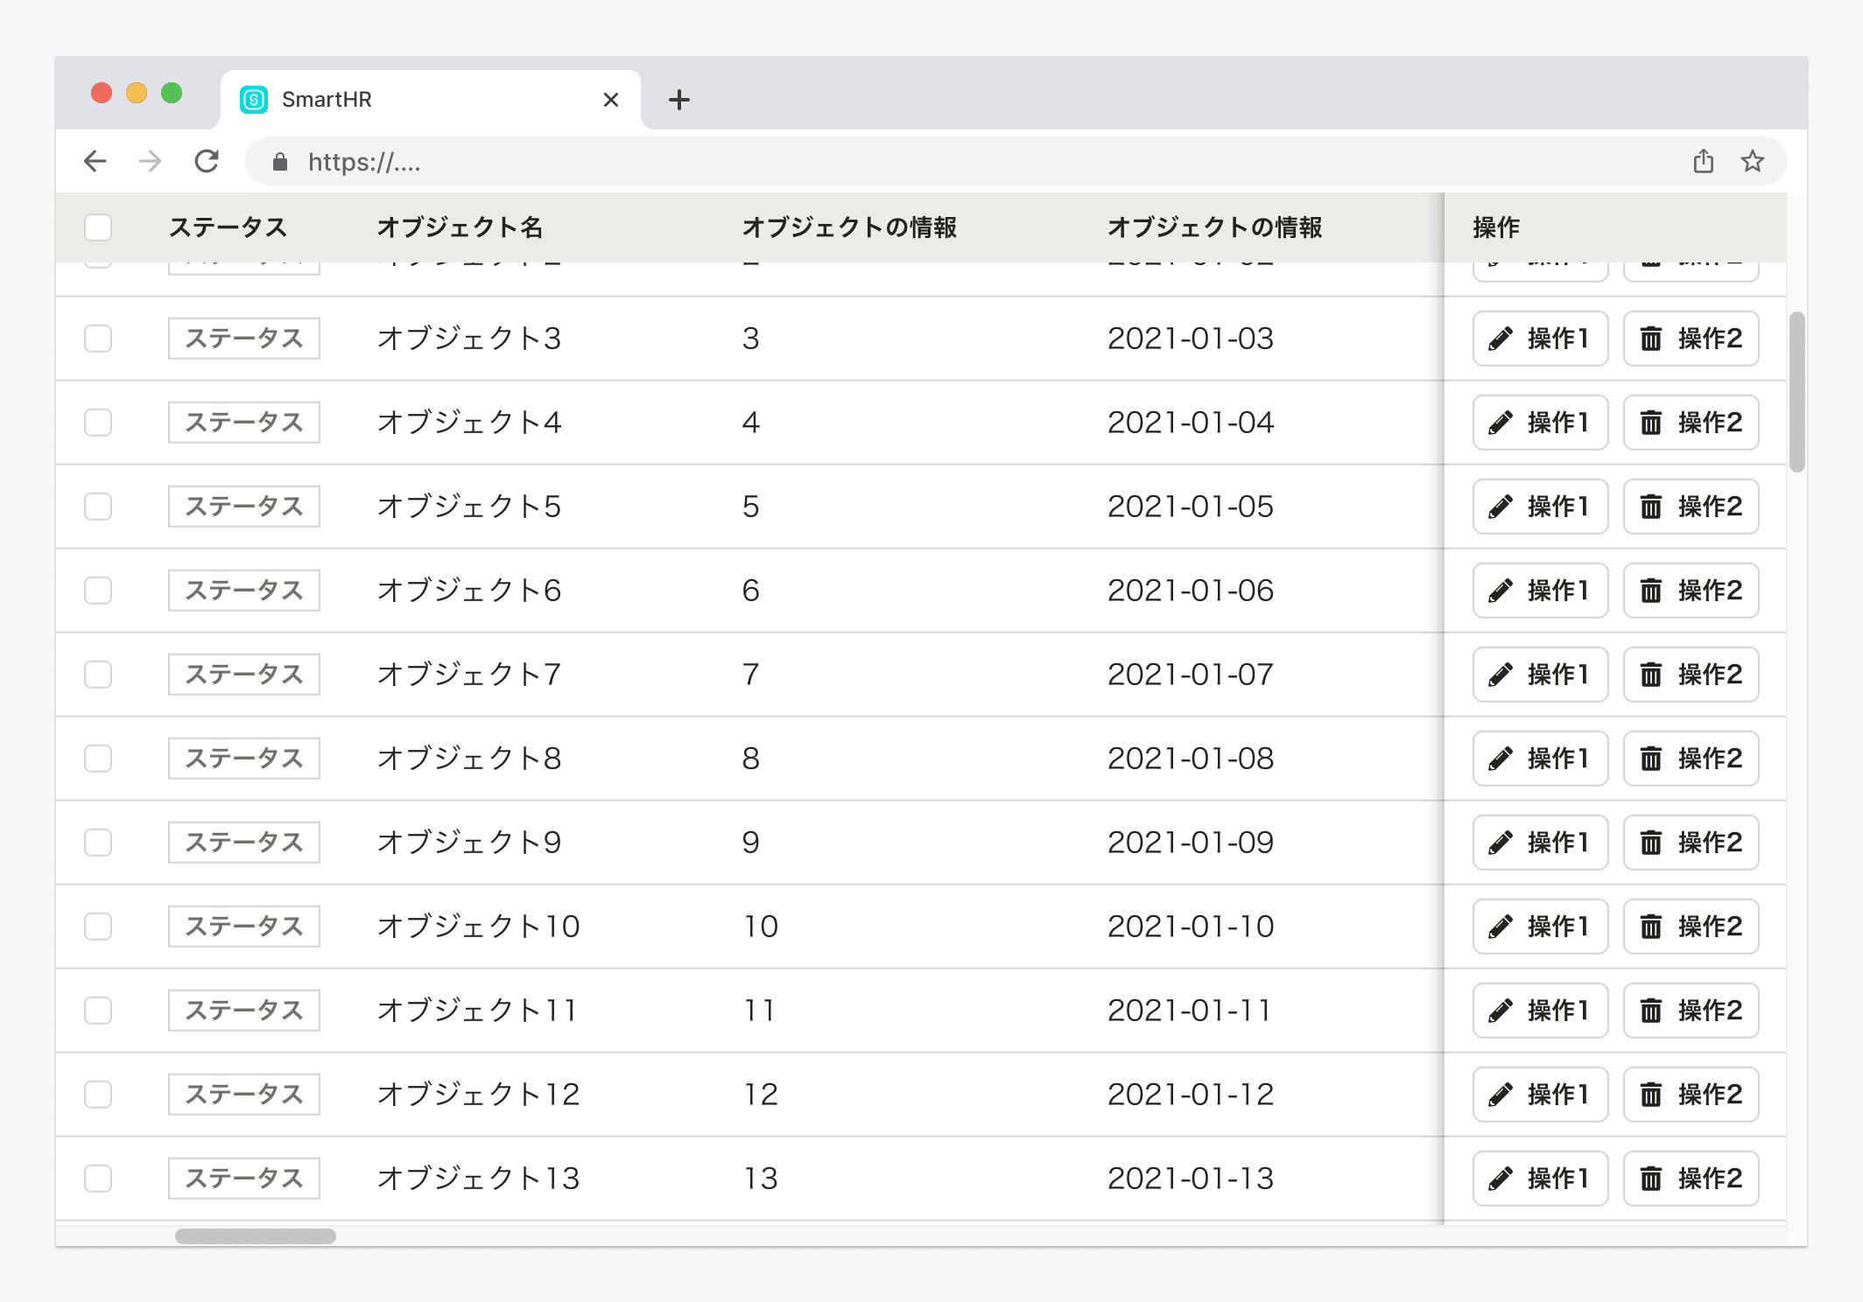The width and height of the screenshot is (1863, 1302).
Task: Select the checkbox for オブジェクト7 row
Action: click(98, 675)
